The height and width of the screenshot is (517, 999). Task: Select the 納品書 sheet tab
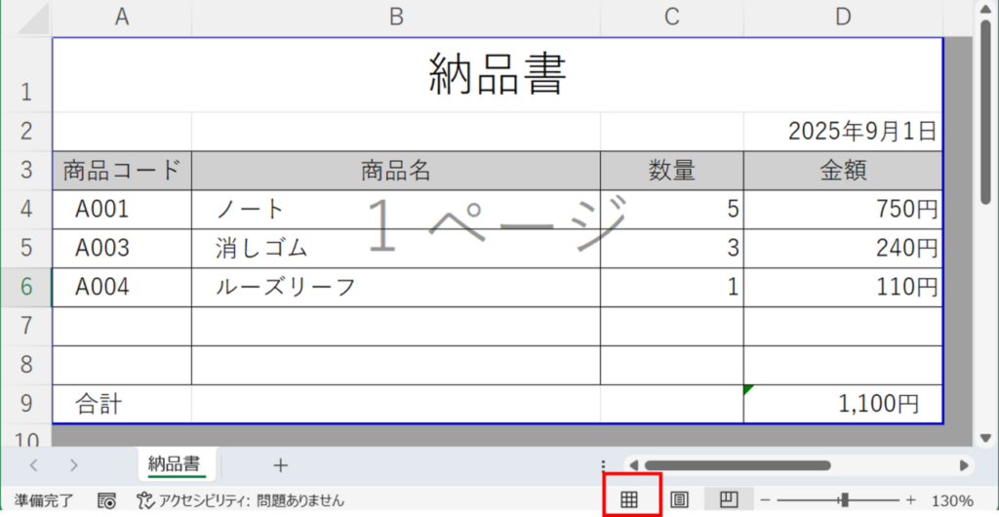tap(178, 463)
